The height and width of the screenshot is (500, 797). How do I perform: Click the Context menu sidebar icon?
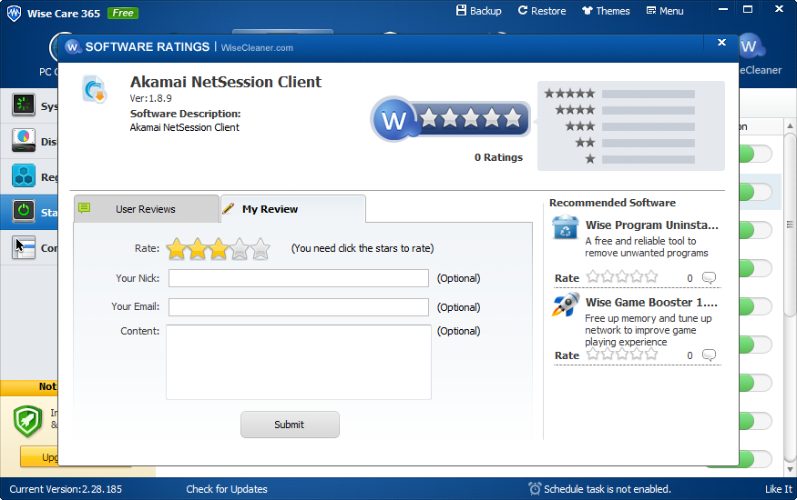24,247
